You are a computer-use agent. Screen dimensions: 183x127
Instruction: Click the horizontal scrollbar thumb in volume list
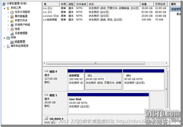coord(95,63)
